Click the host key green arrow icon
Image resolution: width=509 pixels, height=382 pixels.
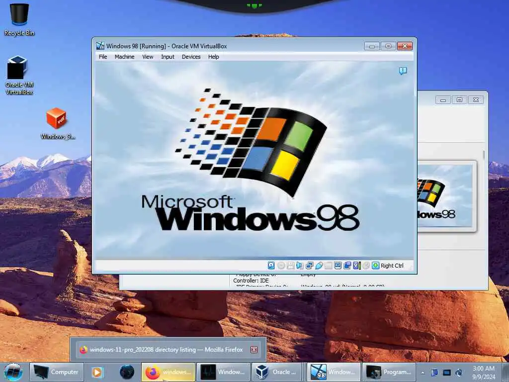[x=376, y=266]
